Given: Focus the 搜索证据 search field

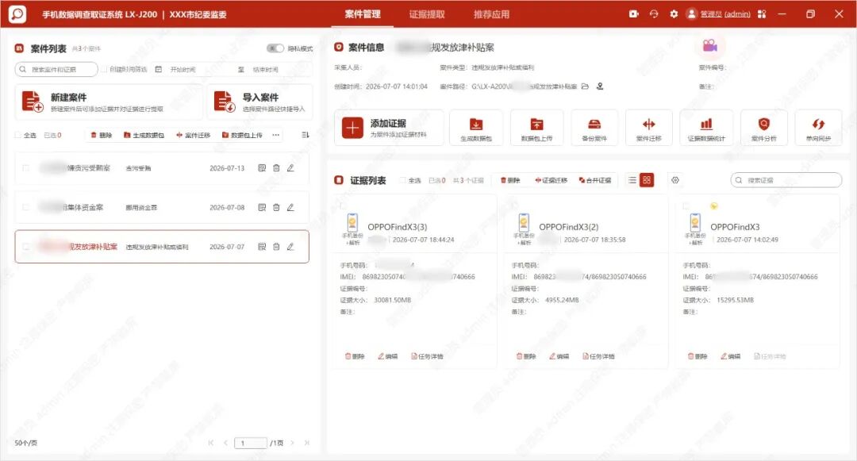Looking at the screenshot, I should [x=786, y=180].
